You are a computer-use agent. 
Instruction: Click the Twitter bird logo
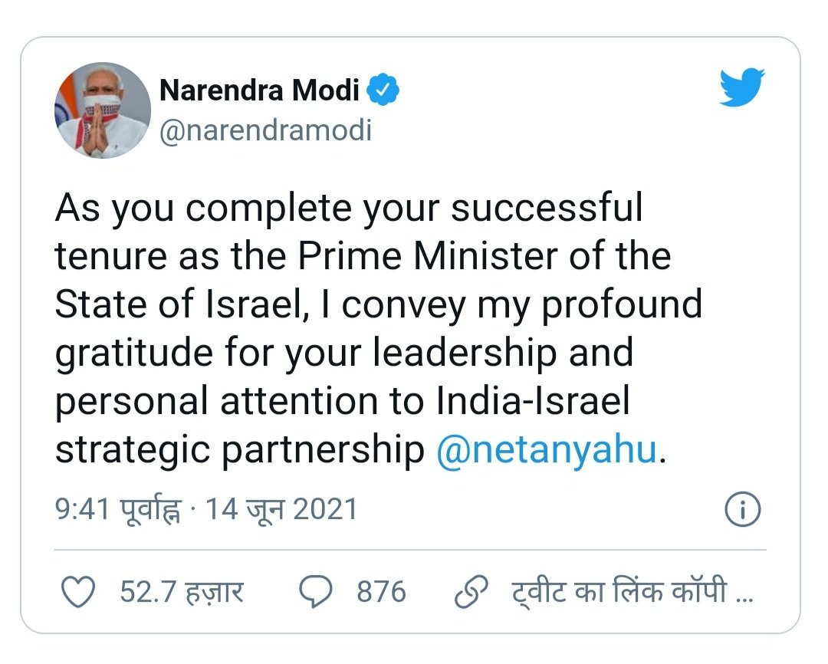(741, 87)
